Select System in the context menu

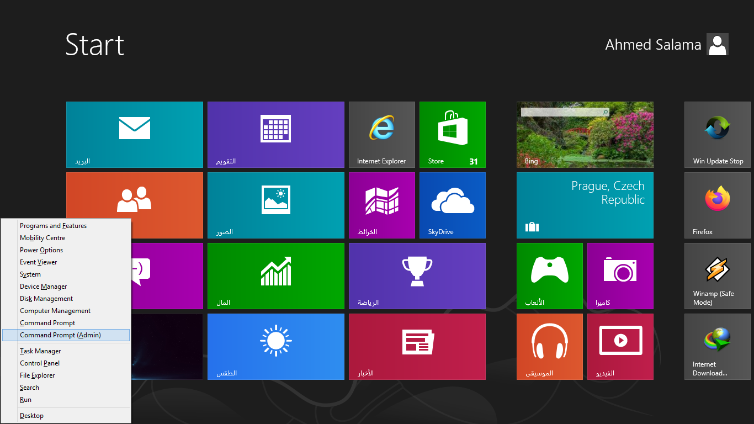[x=66, y=274]
